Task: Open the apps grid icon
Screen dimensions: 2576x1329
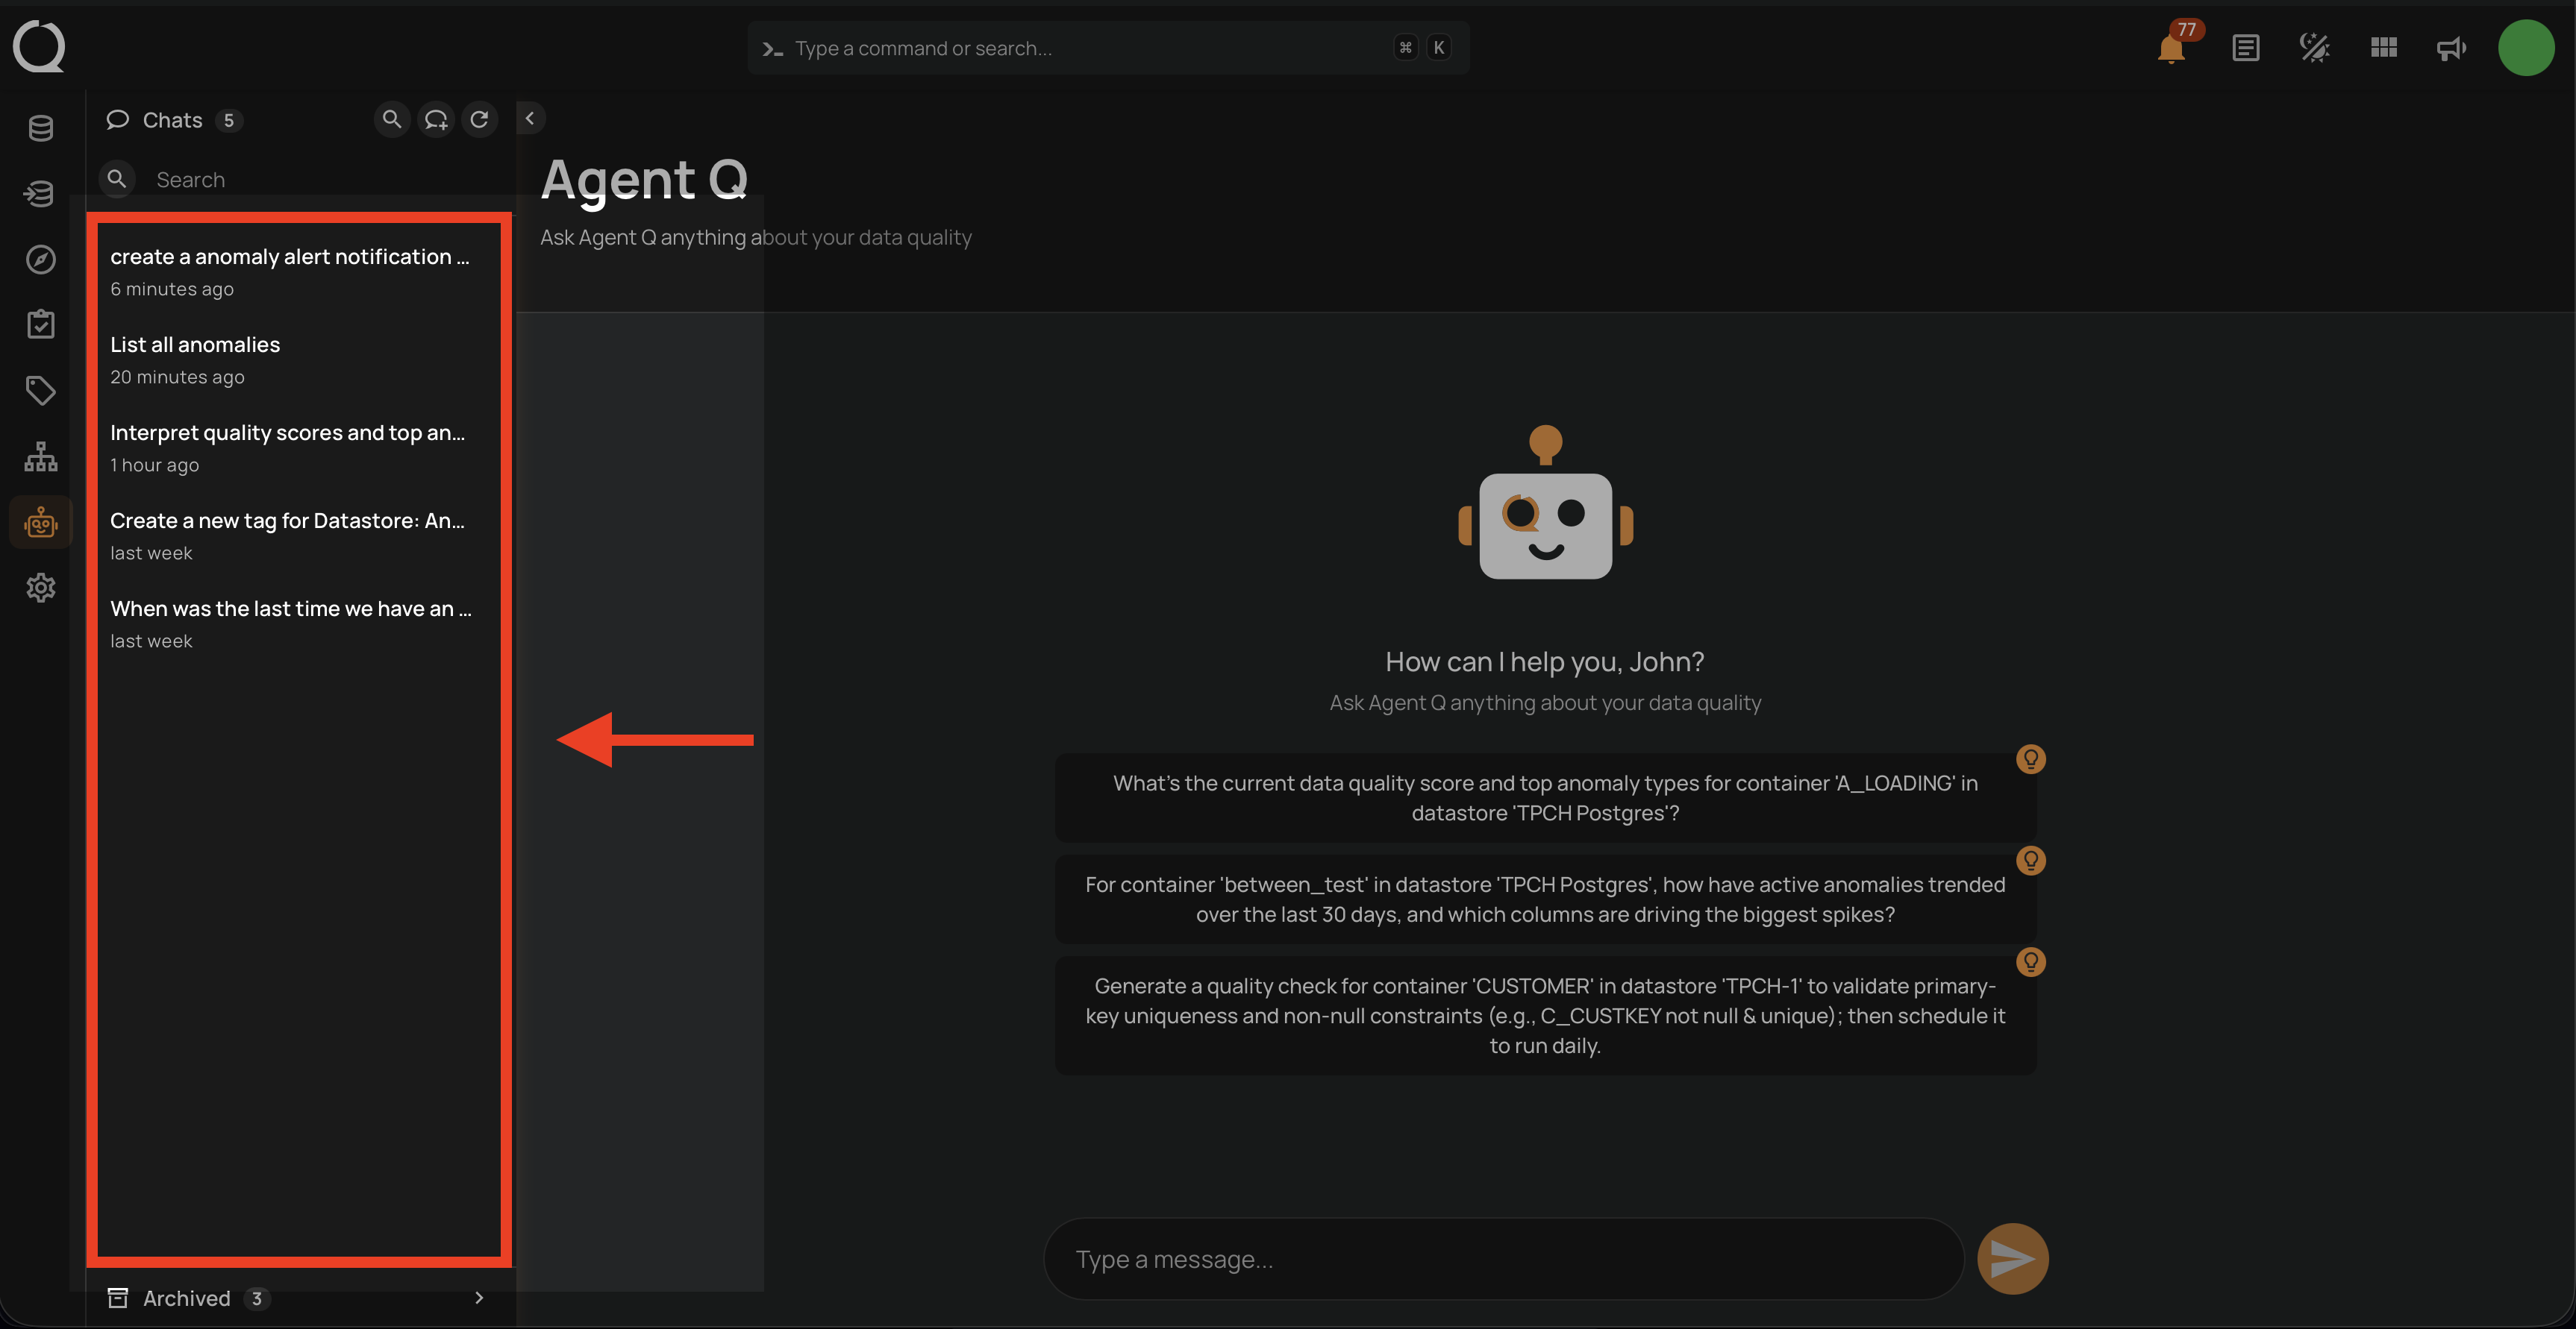Action: [2383, 48]
